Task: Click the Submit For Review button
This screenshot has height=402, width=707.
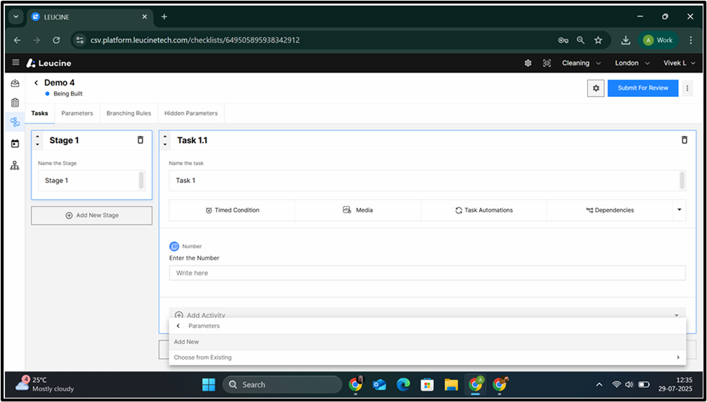Action: coord(642,88)
